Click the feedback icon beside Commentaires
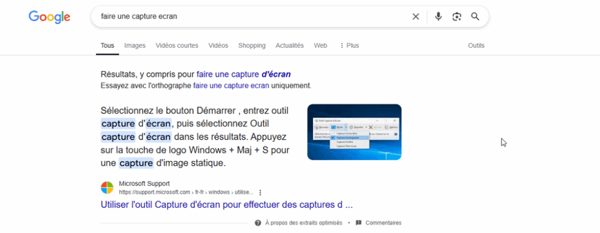The image size is (600, 233). [359, 222]
